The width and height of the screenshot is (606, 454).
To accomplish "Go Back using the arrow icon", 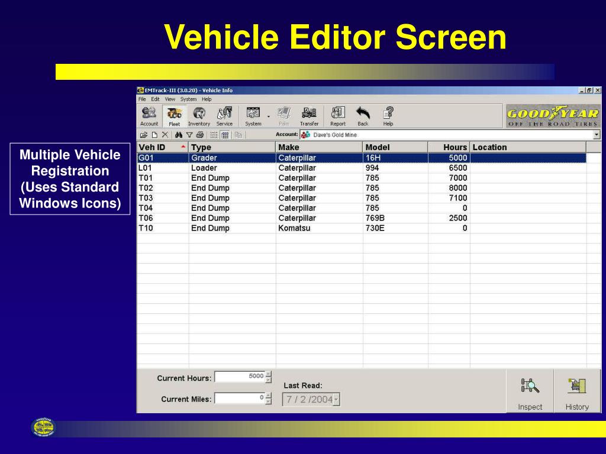I will pos(363,116).
